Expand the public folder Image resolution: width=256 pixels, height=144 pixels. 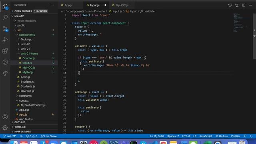click(34, 26)
